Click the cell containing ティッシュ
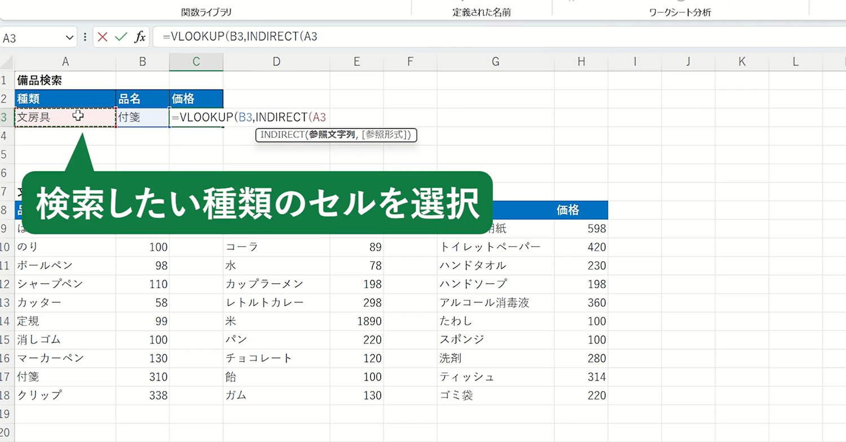The image size is (846, 442). pos(496,377)
